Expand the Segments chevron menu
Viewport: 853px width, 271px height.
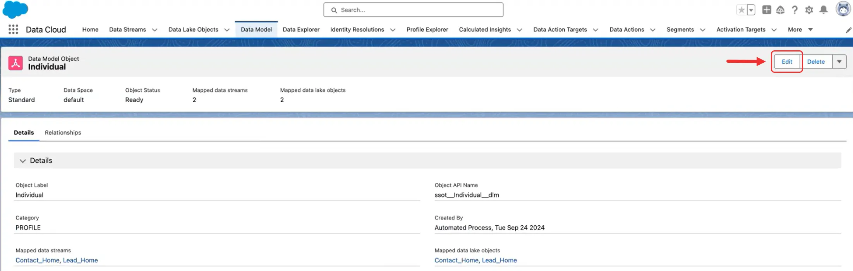point(703,30)
